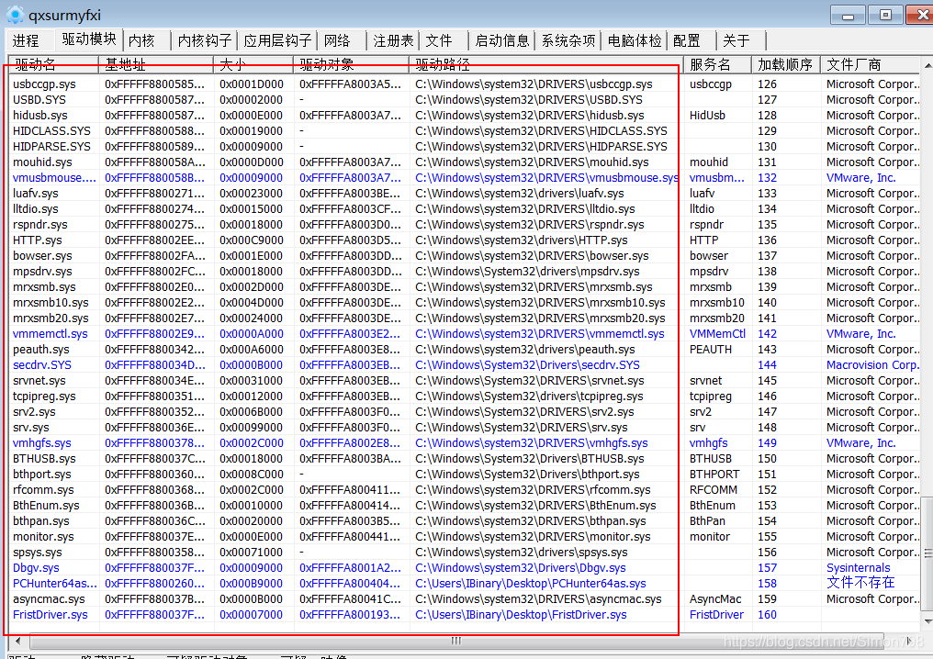Select the vmusbmouse driver row
The image size is (933, 659).
coord(466,177)
